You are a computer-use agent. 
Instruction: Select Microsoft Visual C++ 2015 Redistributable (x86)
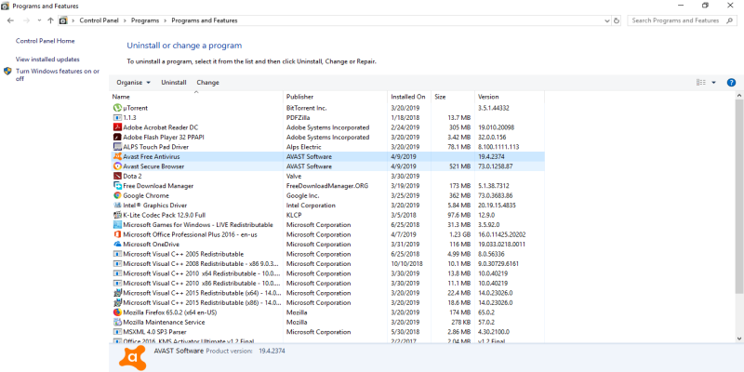click(327, 302)
